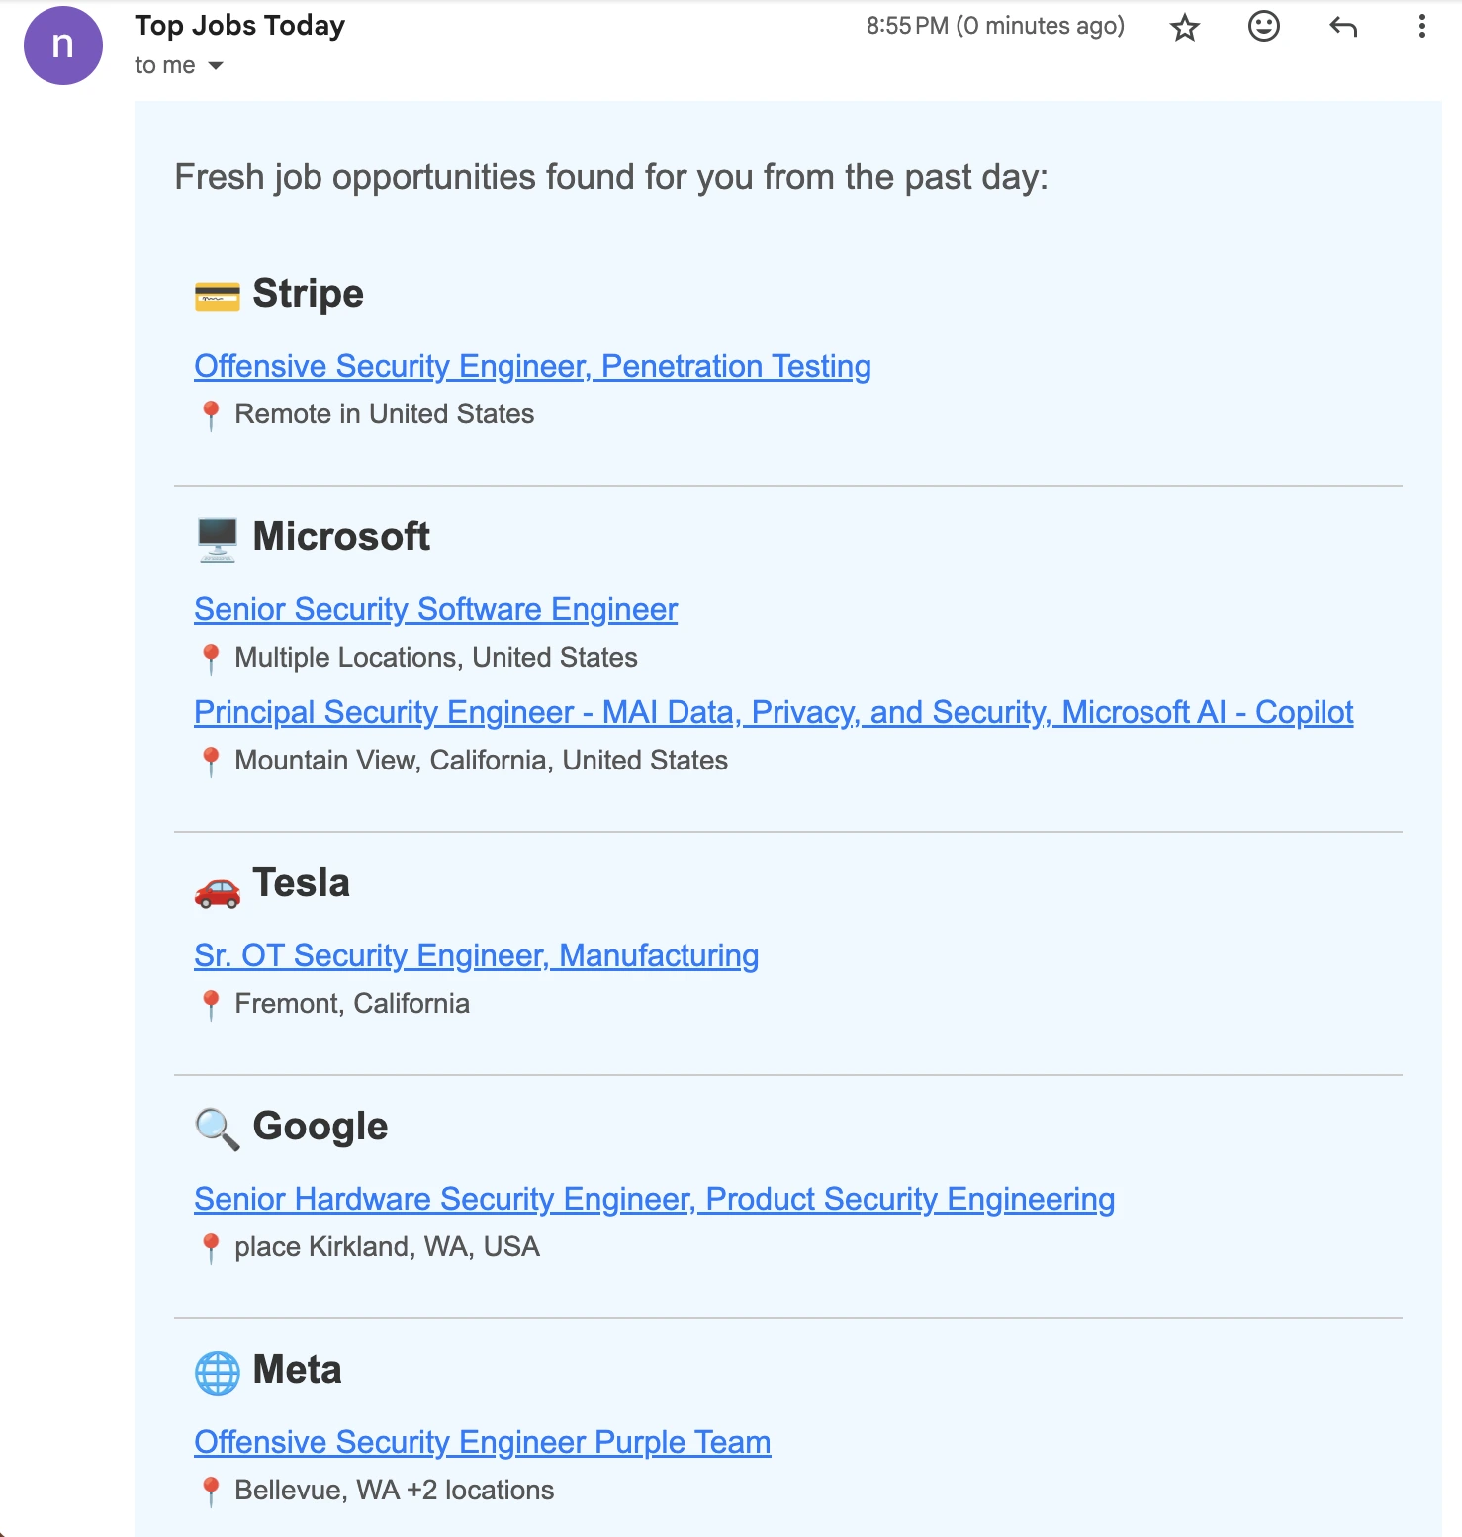Click the globe icon next to Meta
This screenshot has width=1462, height=1537.
(x=216, y=1372)
